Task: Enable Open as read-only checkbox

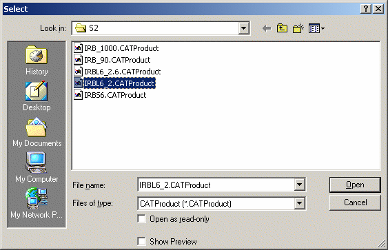Action: (x=141, y=219)
